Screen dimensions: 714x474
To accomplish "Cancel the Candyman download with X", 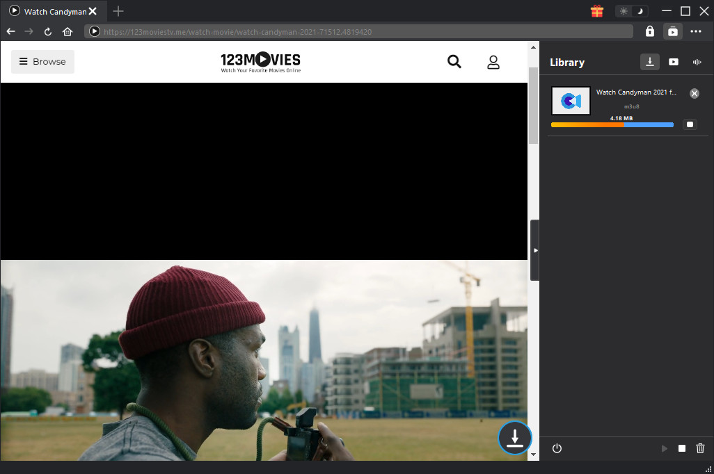I will [694, 93].
